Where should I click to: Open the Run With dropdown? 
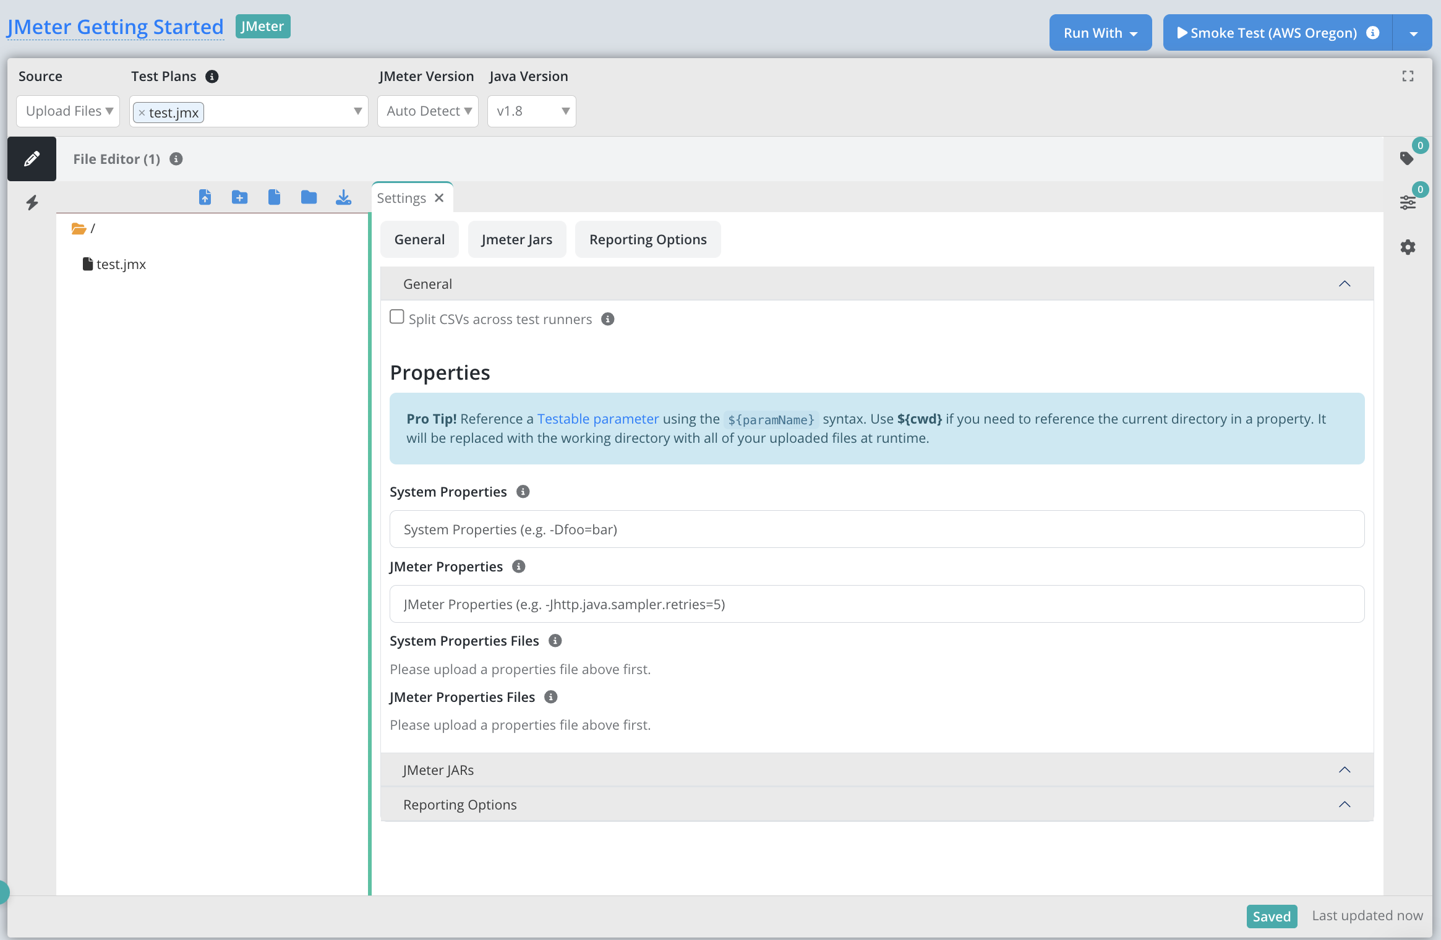coord(1100,33)
